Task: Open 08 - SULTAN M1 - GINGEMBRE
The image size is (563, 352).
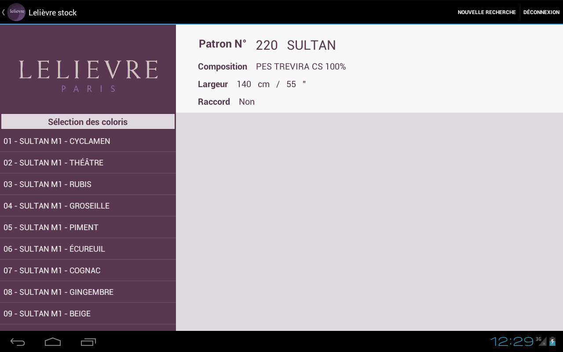Action: point(88,292)
